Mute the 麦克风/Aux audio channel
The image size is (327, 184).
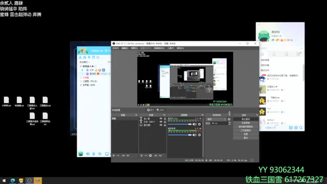click(x=195, y=124)
